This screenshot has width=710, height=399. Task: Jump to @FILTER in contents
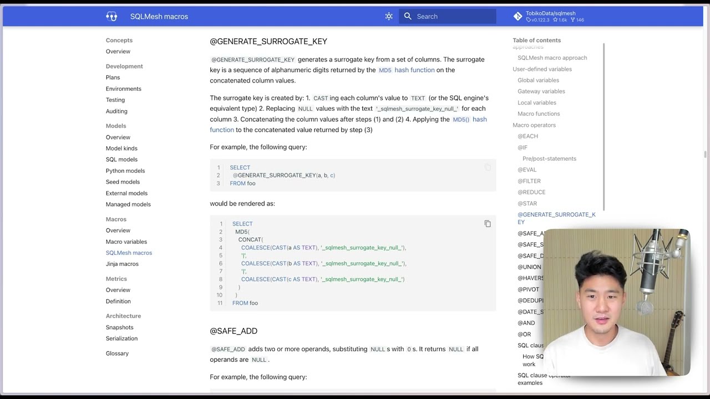click(x=529, y=181)
